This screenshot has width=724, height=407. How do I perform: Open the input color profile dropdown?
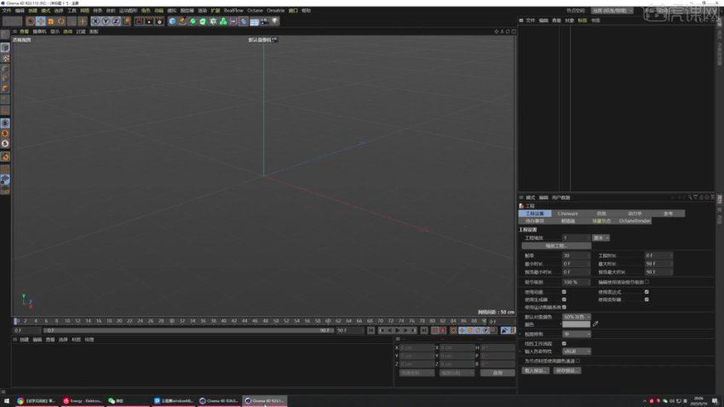[577, 351]
